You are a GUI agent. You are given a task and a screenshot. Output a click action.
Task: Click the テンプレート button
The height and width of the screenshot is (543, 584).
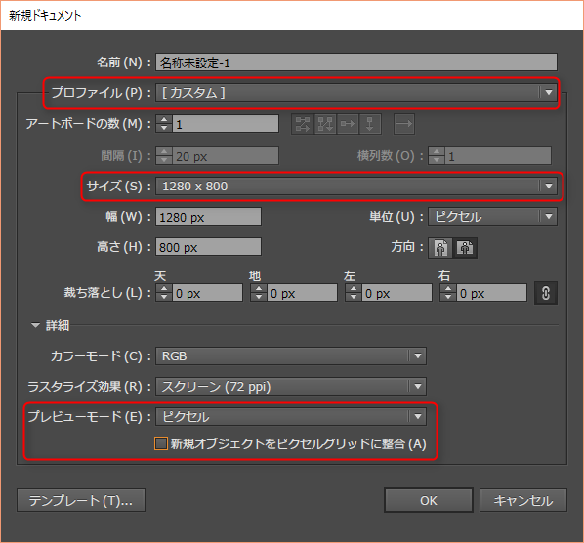(81, 500)
